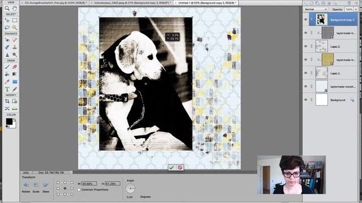Viewport: 362px width, 203px height.
Task: Select the Type tool
Action: 7,89
